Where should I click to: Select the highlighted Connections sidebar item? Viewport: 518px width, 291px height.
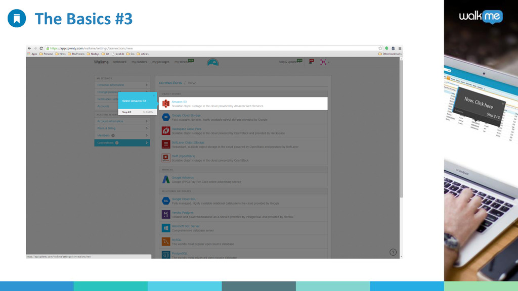coord(122,143)
